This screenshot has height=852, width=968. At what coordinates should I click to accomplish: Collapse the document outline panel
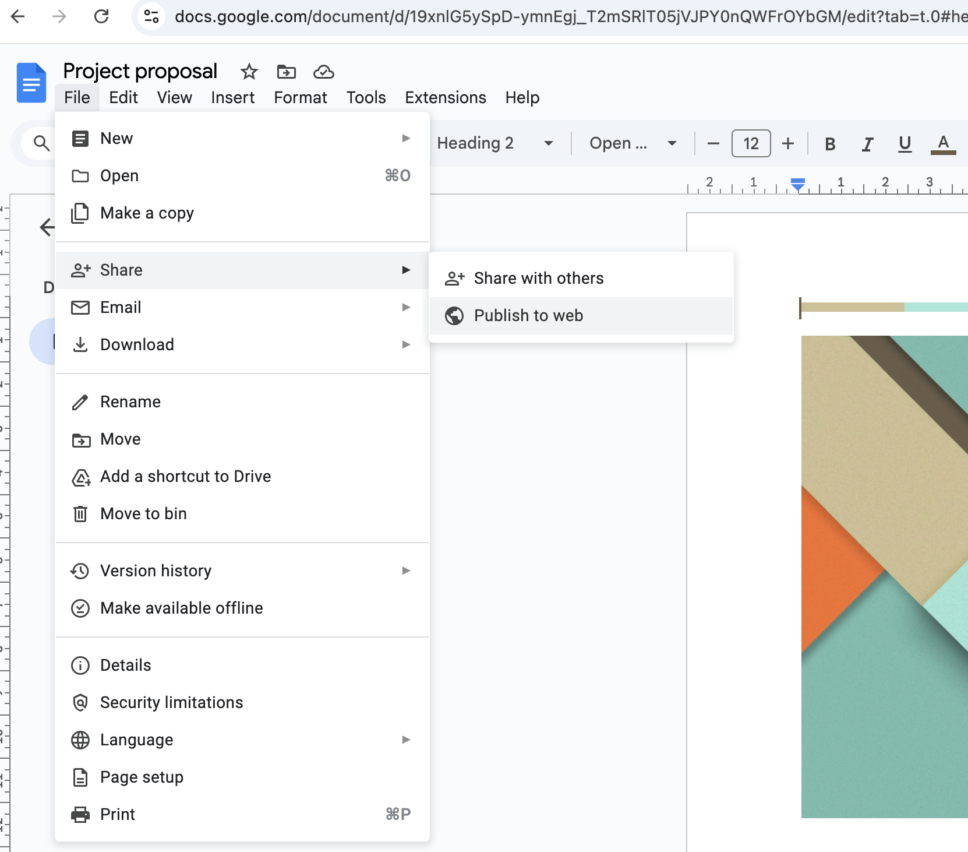[x=47, y=227]
